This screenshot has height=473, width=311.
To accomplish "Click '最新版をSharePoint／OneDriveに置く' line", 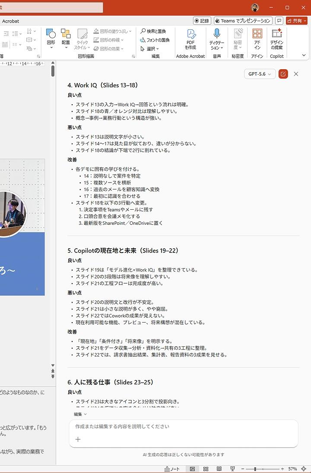I will pos(123,223).
